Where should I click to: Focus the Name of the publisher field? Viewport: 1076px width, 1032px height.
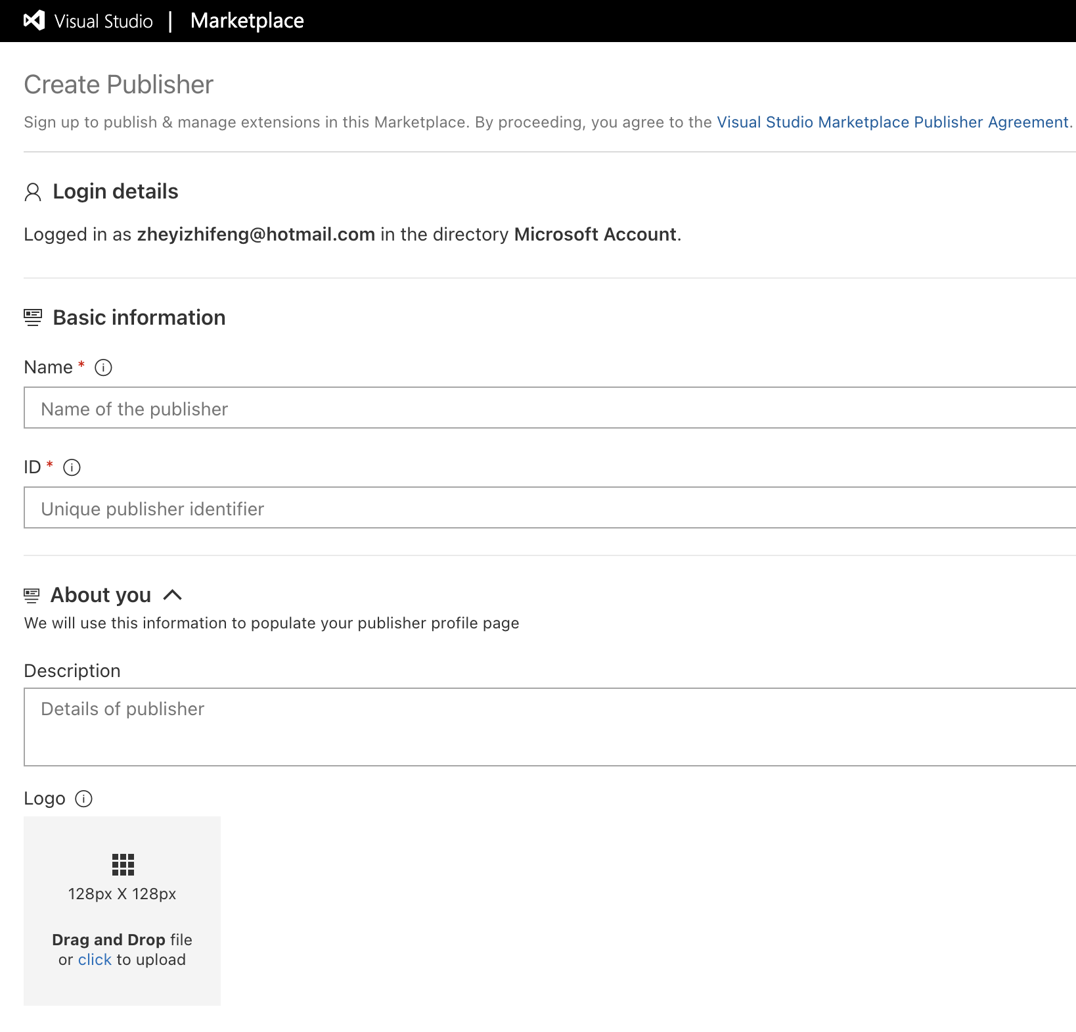[550, 408]
